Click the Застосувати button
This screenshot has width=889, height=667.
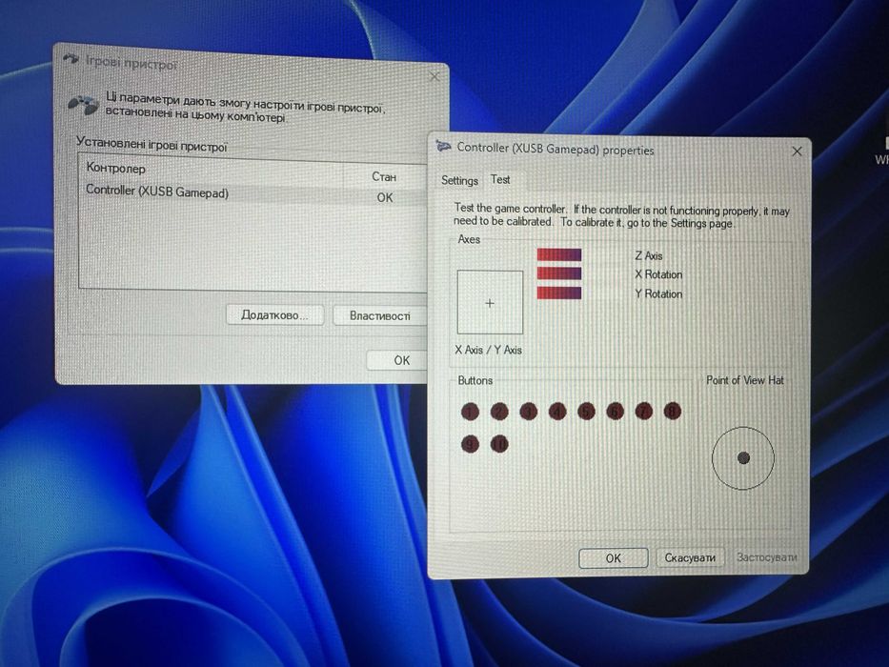click(766, 557)
